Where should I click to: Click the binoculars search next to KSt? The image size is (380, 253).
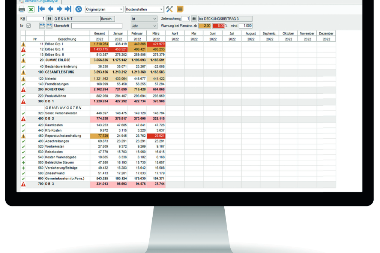point(49,19)
